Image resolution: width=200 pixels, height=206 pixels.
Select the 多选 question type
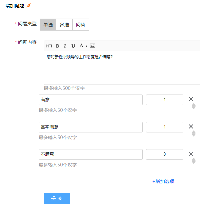coord(64,25)
